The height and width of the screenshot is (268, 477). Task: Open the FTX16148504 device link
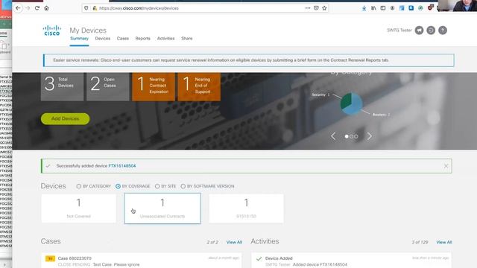click(122, 166)
